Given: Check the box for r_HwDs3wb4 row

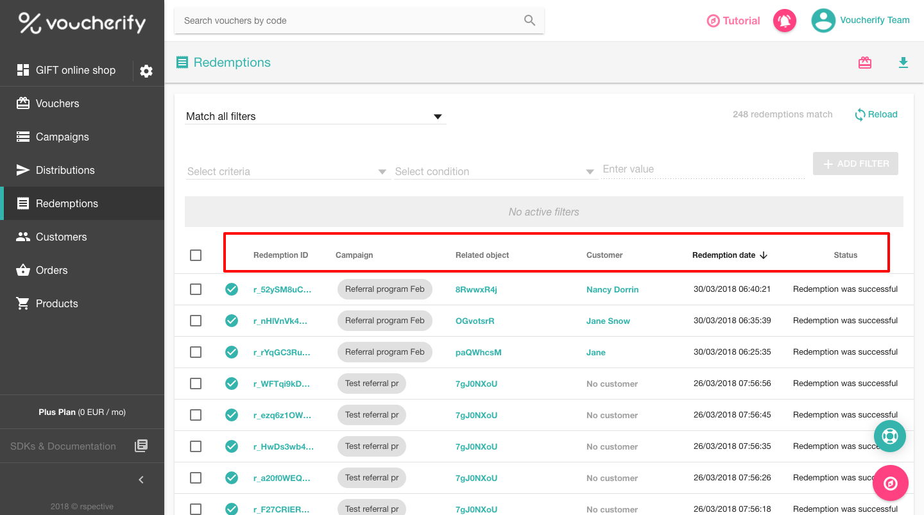Looking at the screenshot, I should (196, 446).
